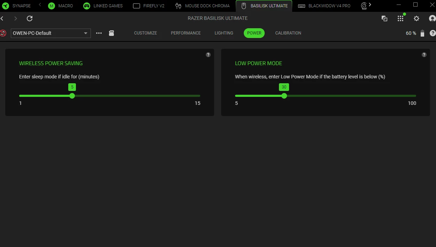Click sleep slider track near 15

pyautogui.click(x=198, y=96)
